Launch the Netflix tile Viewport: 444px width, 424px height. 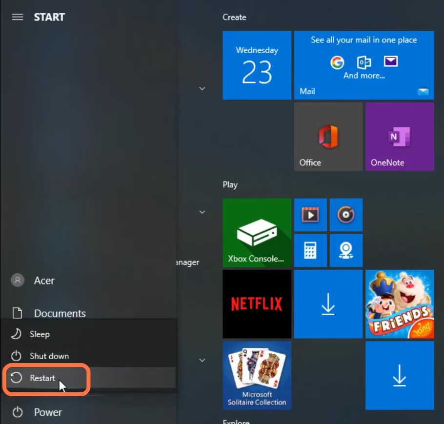(257, 304)
